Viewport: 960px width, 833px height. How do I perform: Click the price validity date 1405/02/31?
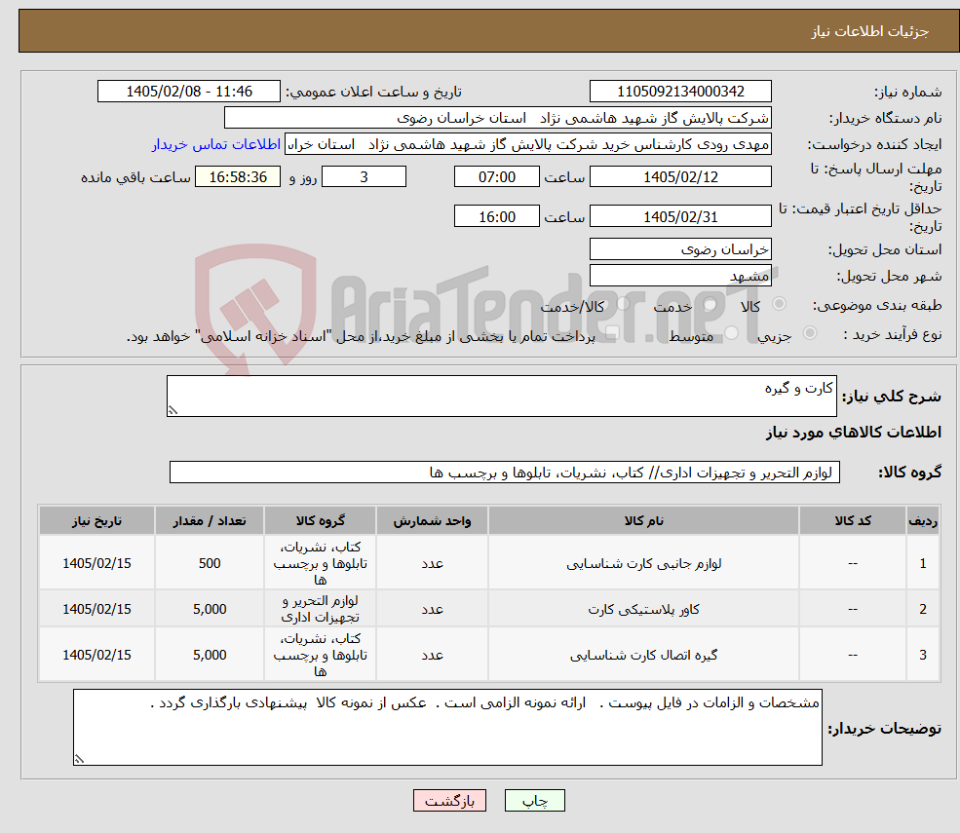coord(680,216)
